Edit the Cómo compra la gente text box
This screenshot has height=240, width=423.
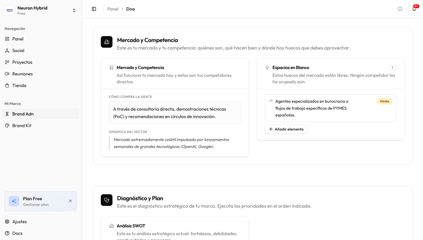174,113
